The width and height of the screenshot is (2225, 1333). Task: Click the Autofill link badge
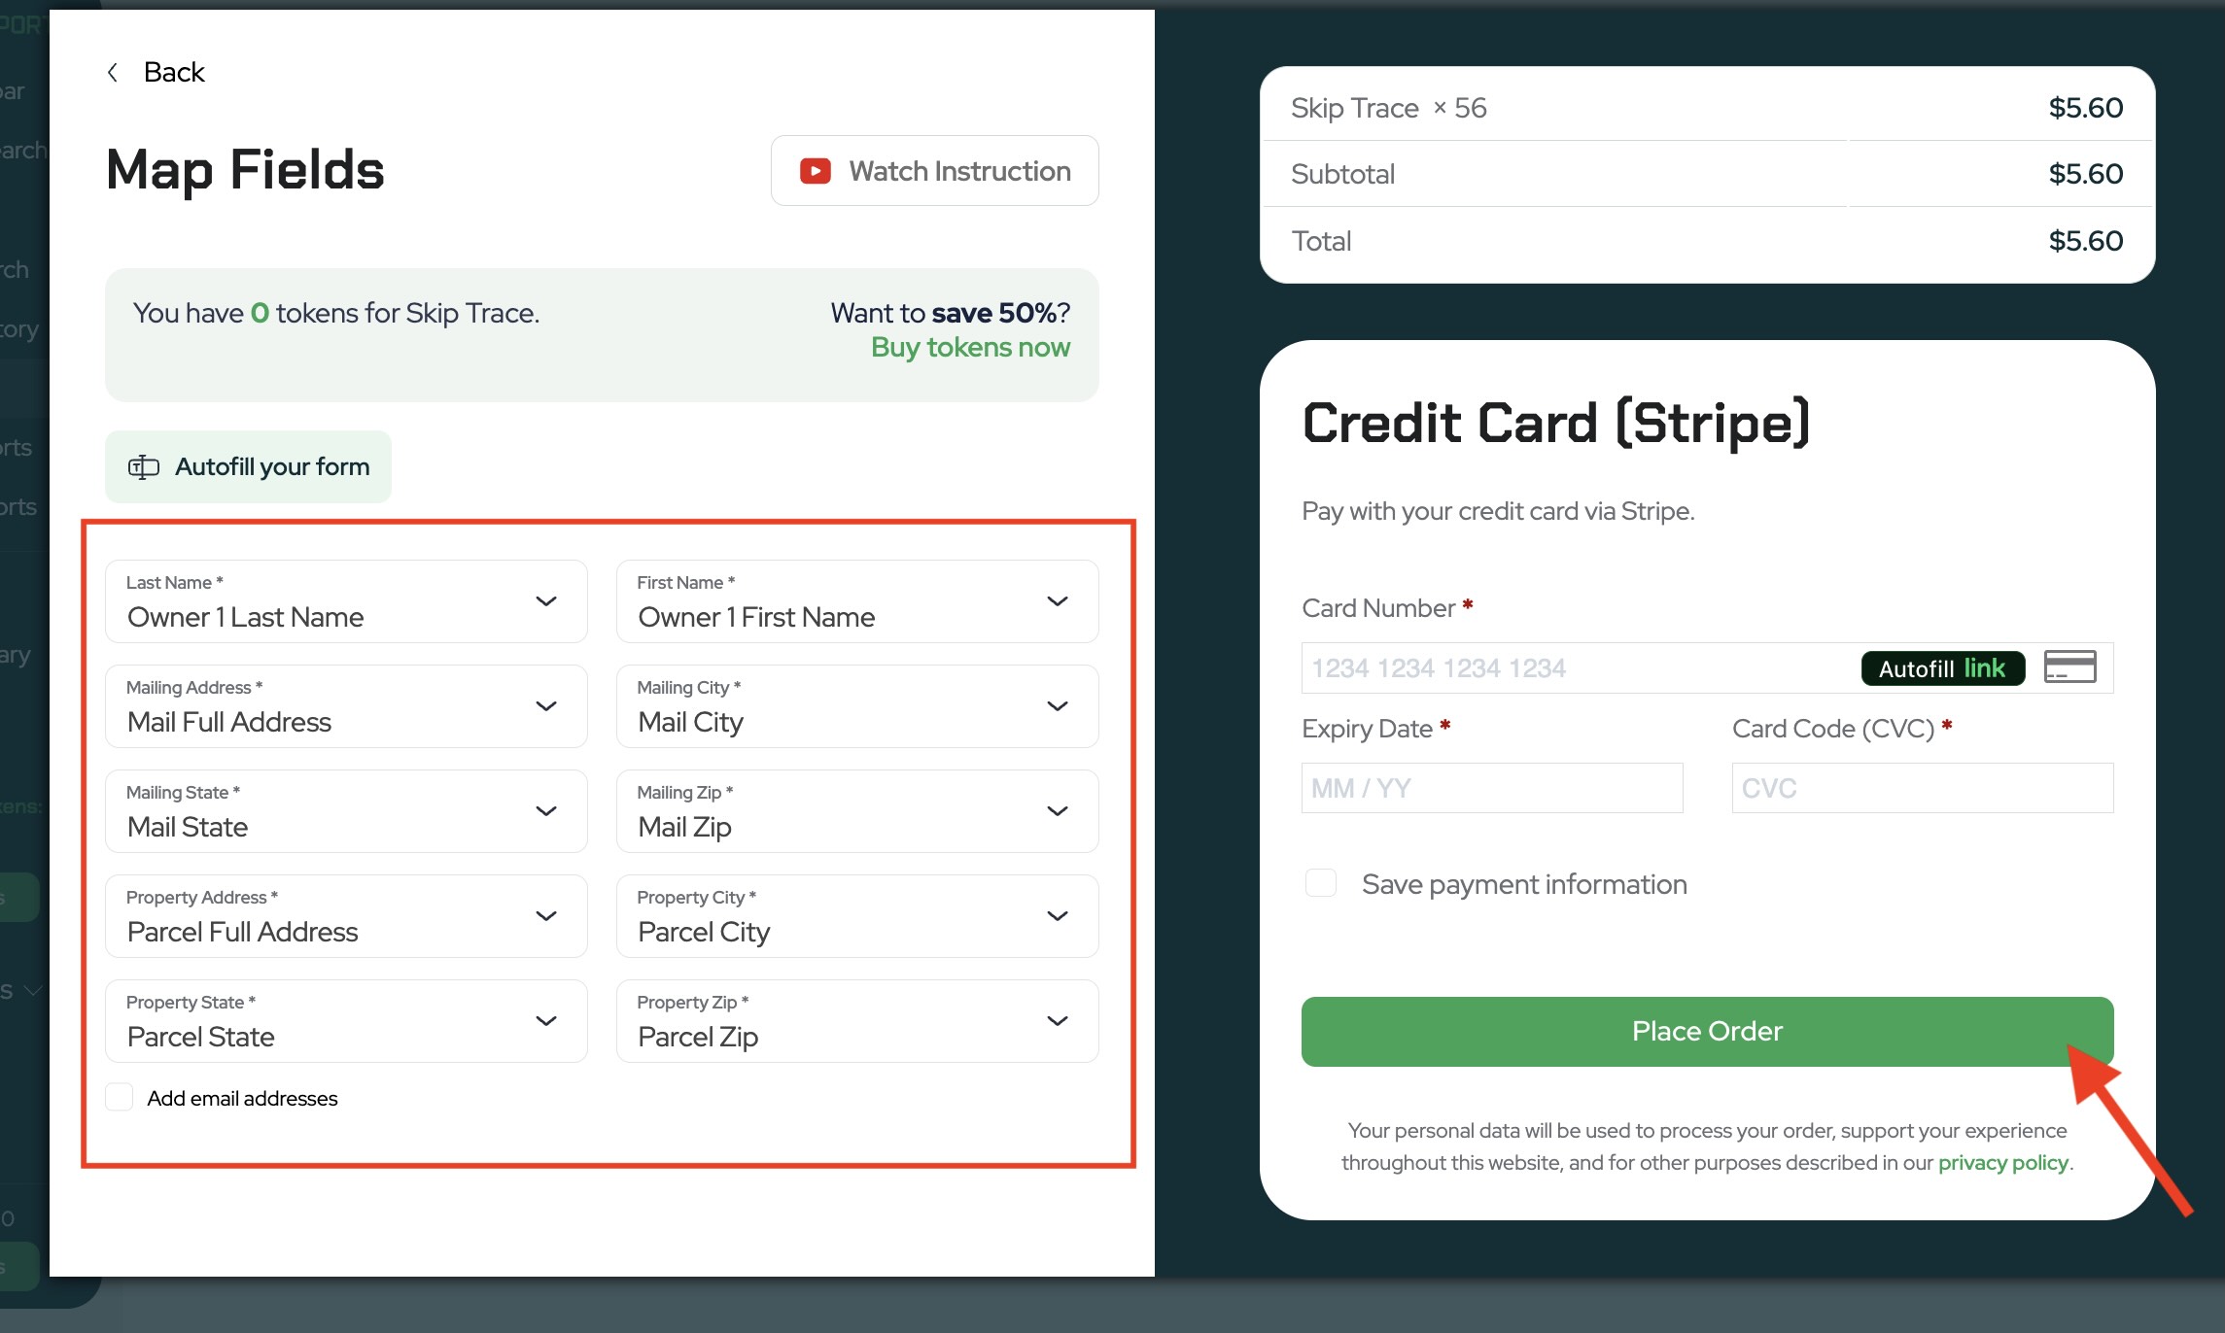point(1942,668)
